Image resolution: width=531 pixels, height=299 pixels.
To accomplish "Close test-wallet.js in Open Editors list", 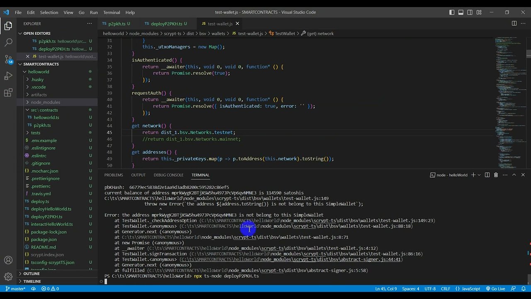I will (x=28, y=56).
